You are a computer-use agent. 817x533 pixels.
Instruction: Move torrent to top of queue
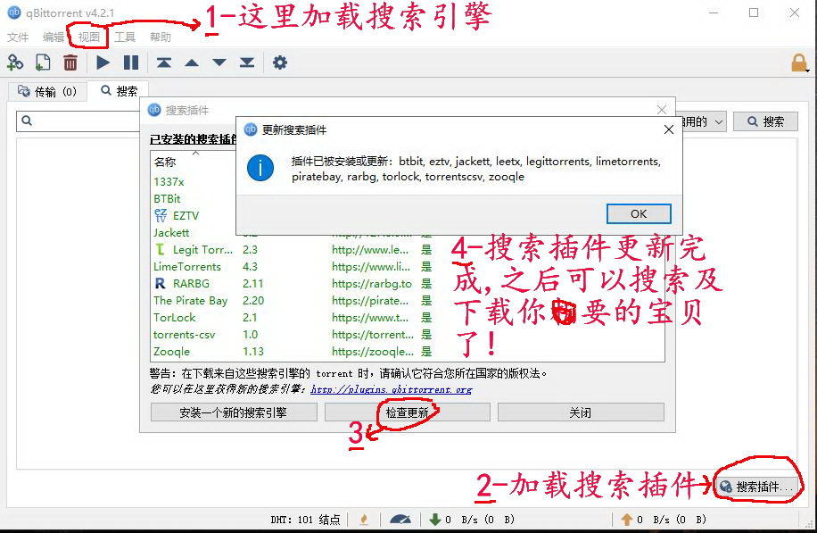[x=164, y=62]
